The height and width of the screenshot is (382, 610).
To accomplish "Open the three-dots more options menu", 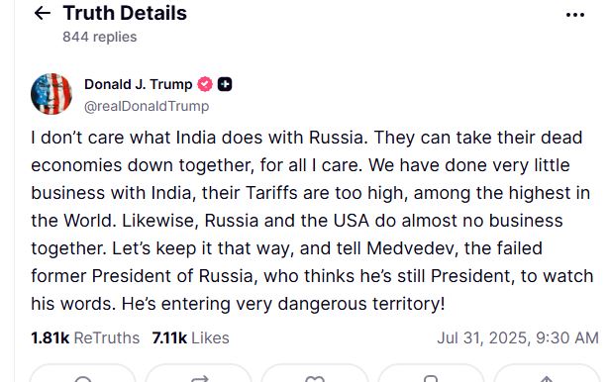I will [575, 15].
